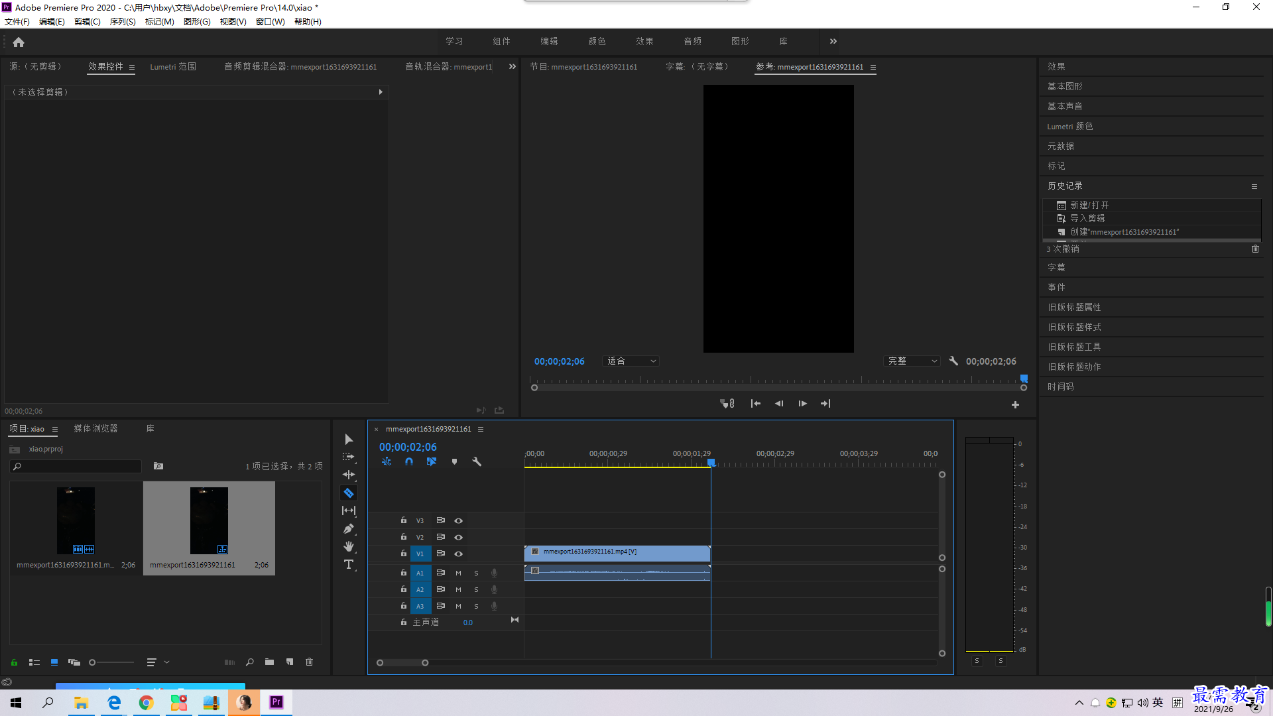Toggle gang to program monitor icon

click(x=727, y=403)
